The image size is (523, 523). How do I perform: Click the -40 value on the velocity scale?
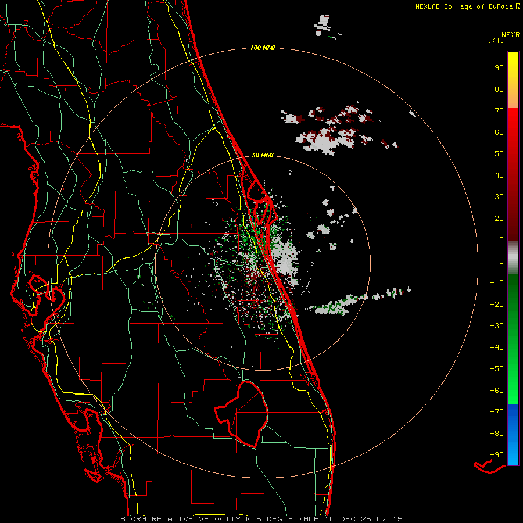[x=497, y=348]
